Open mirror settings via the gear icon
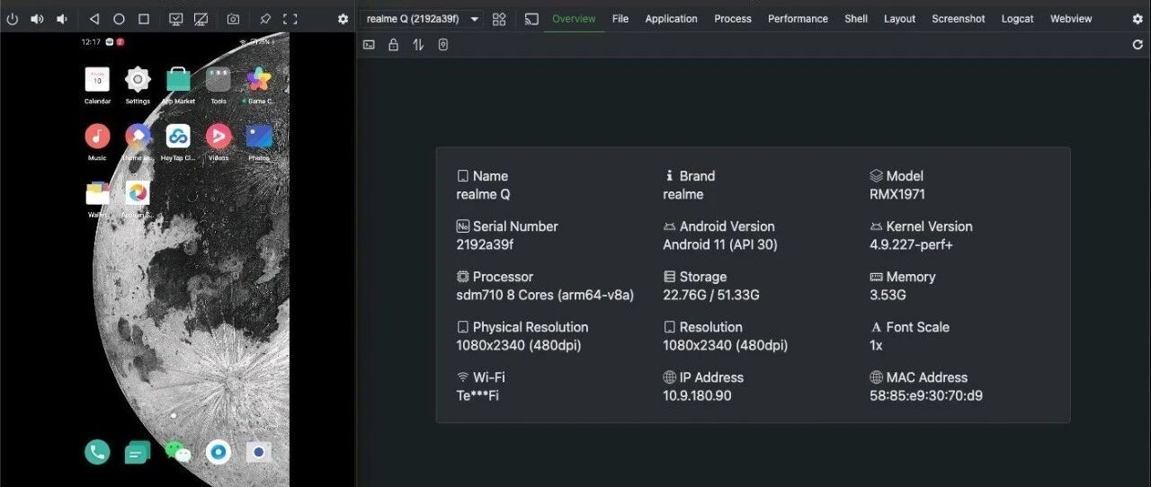This screenshot has width=1151, height=487. (343, 19)
